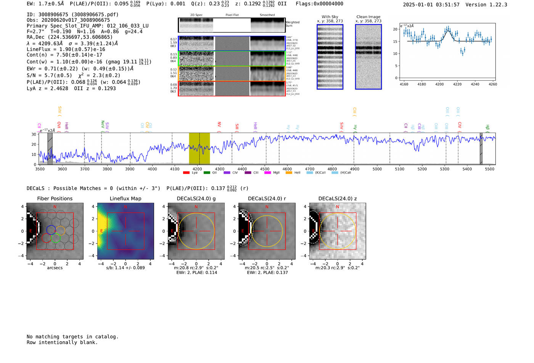Click the Obs: 20200620v017_3008906675 line
The width and height of the screenshot is (534, 363).
click(x=68, y=20)
